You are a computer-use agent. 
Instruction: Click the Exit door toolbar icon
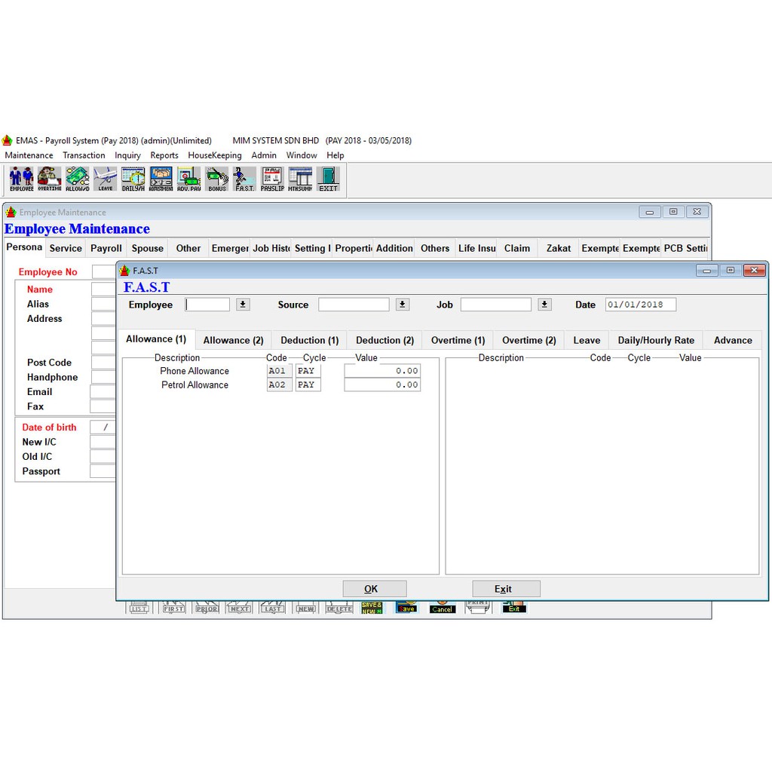pos(328,179)
